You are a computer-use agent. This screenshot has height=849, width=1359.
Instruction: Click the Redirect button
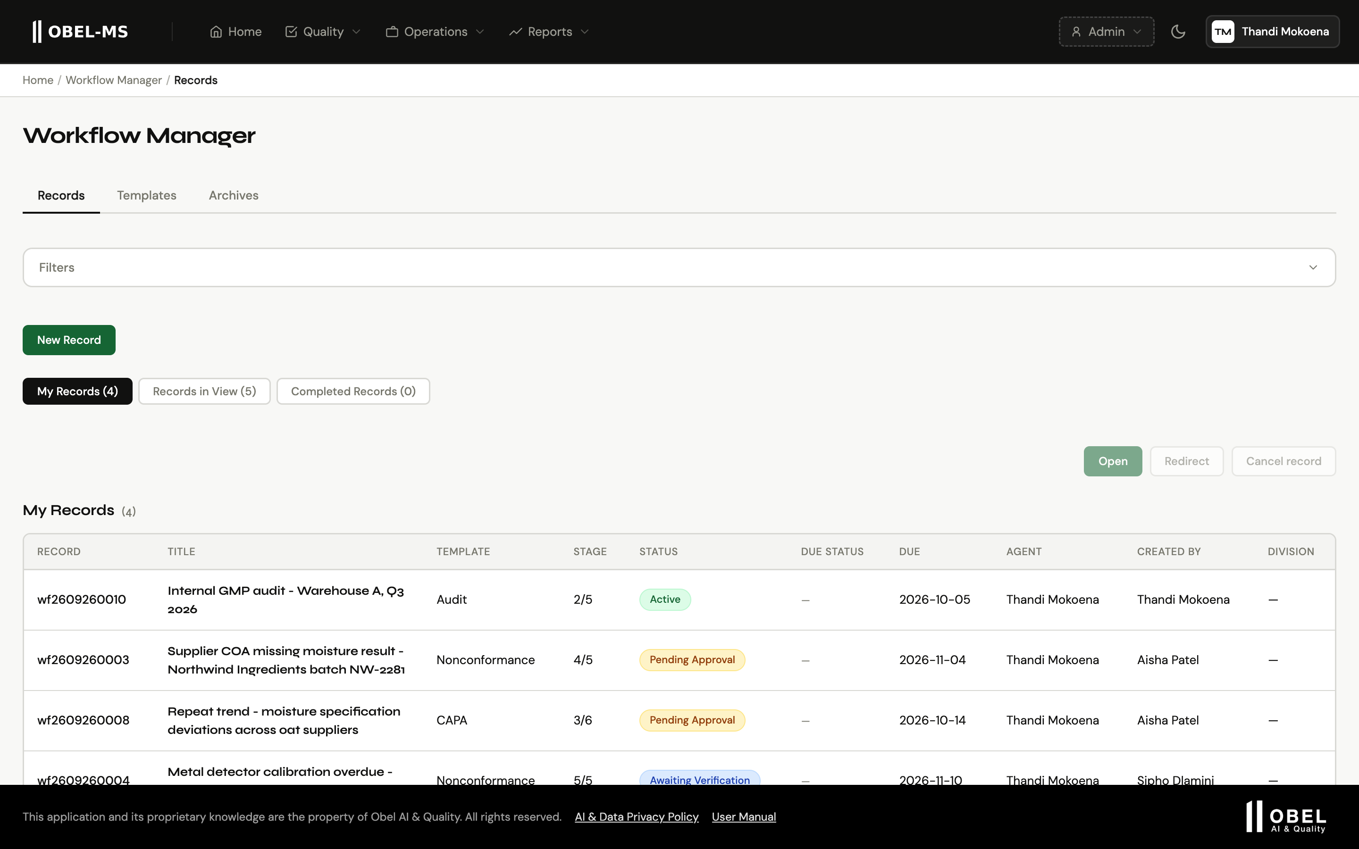tap(1187, 461)
